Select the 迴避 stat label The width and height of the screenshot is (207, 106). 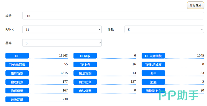(x=153, y=82)
